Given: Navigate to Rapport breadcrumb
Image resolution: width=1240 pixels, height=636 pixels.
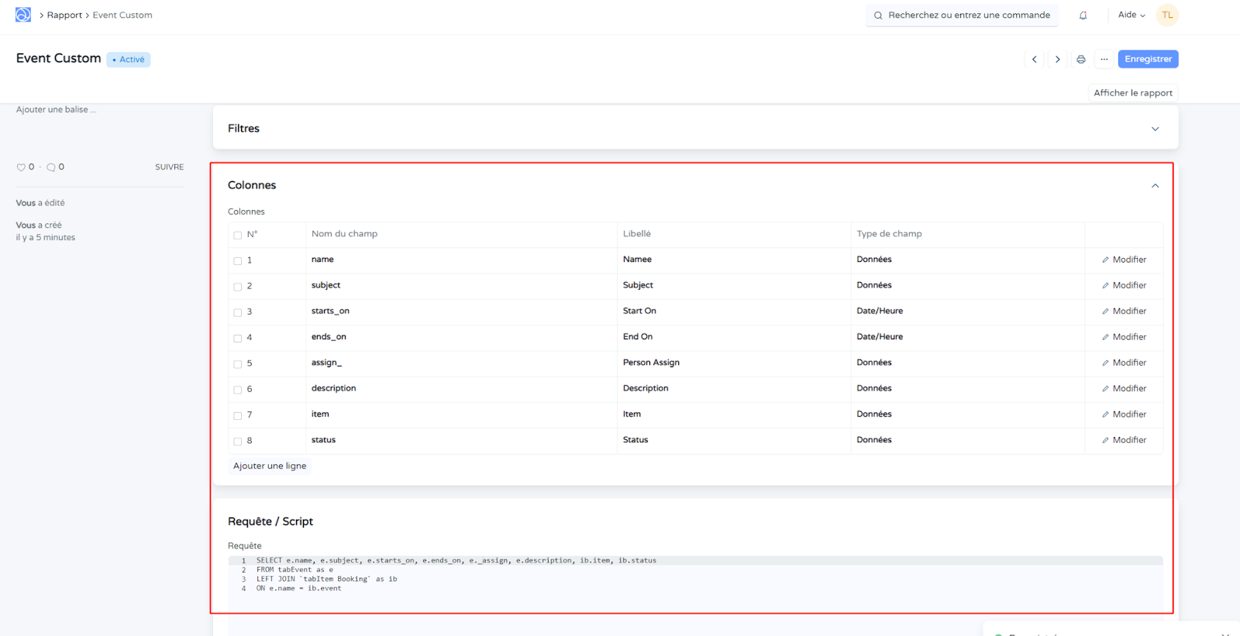Looking at the screenshot, I should tap(64, 15).
